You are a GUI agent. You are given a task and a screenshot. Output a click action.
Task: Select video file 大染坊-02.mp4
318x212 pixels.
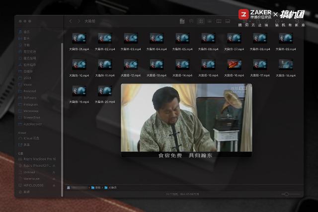[x=105, y=42]
